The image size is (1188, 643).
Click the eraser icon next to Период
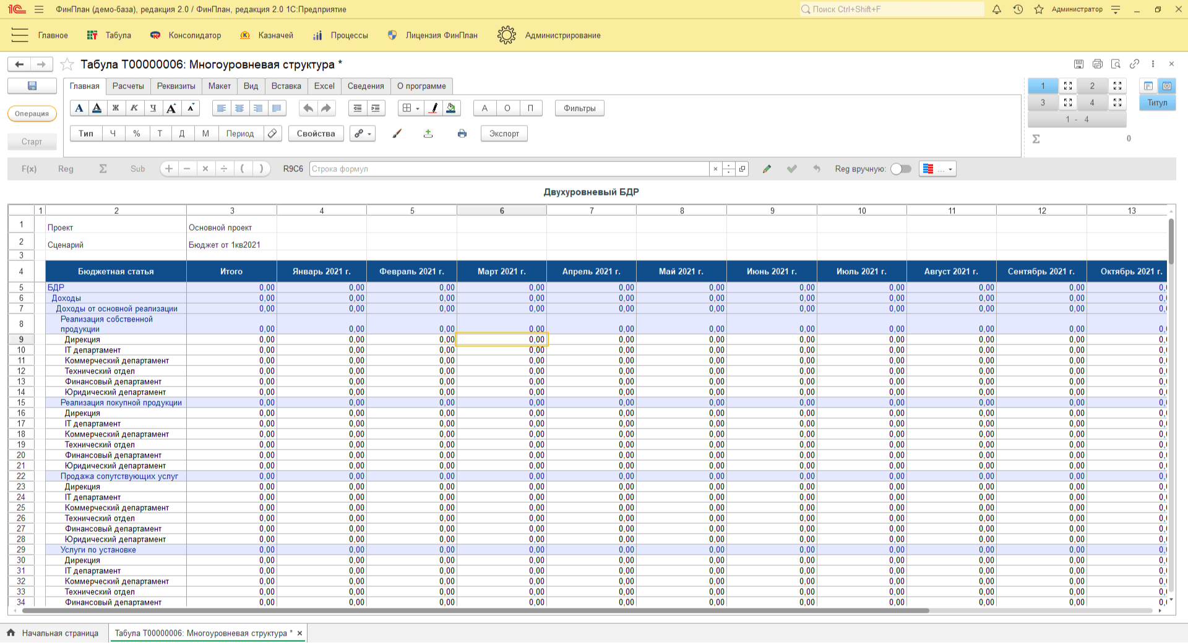[272, 134]
